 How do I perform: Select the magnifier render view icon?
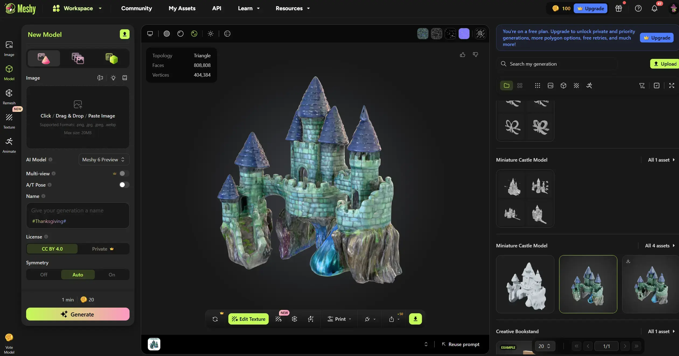480,33
